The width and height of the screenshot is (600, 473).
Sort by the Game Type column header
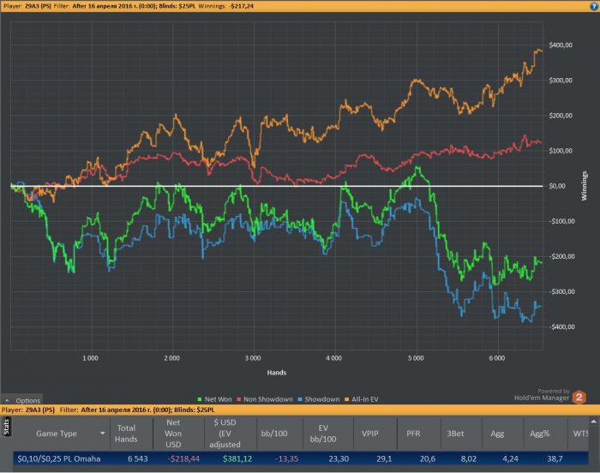click(x=57, y=434)
